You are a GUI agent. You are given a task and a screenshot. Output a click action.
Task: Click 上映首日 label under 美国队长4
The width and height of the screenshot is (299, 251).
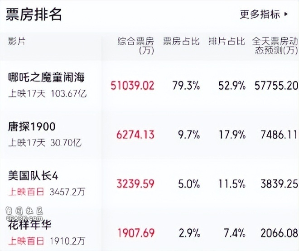pos(27,192)
